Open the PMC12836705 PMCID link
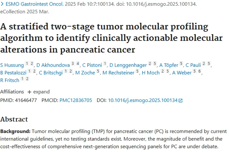The width and height of the screenshot is (229, 152). pyautogui.click(x=76, y=100)
